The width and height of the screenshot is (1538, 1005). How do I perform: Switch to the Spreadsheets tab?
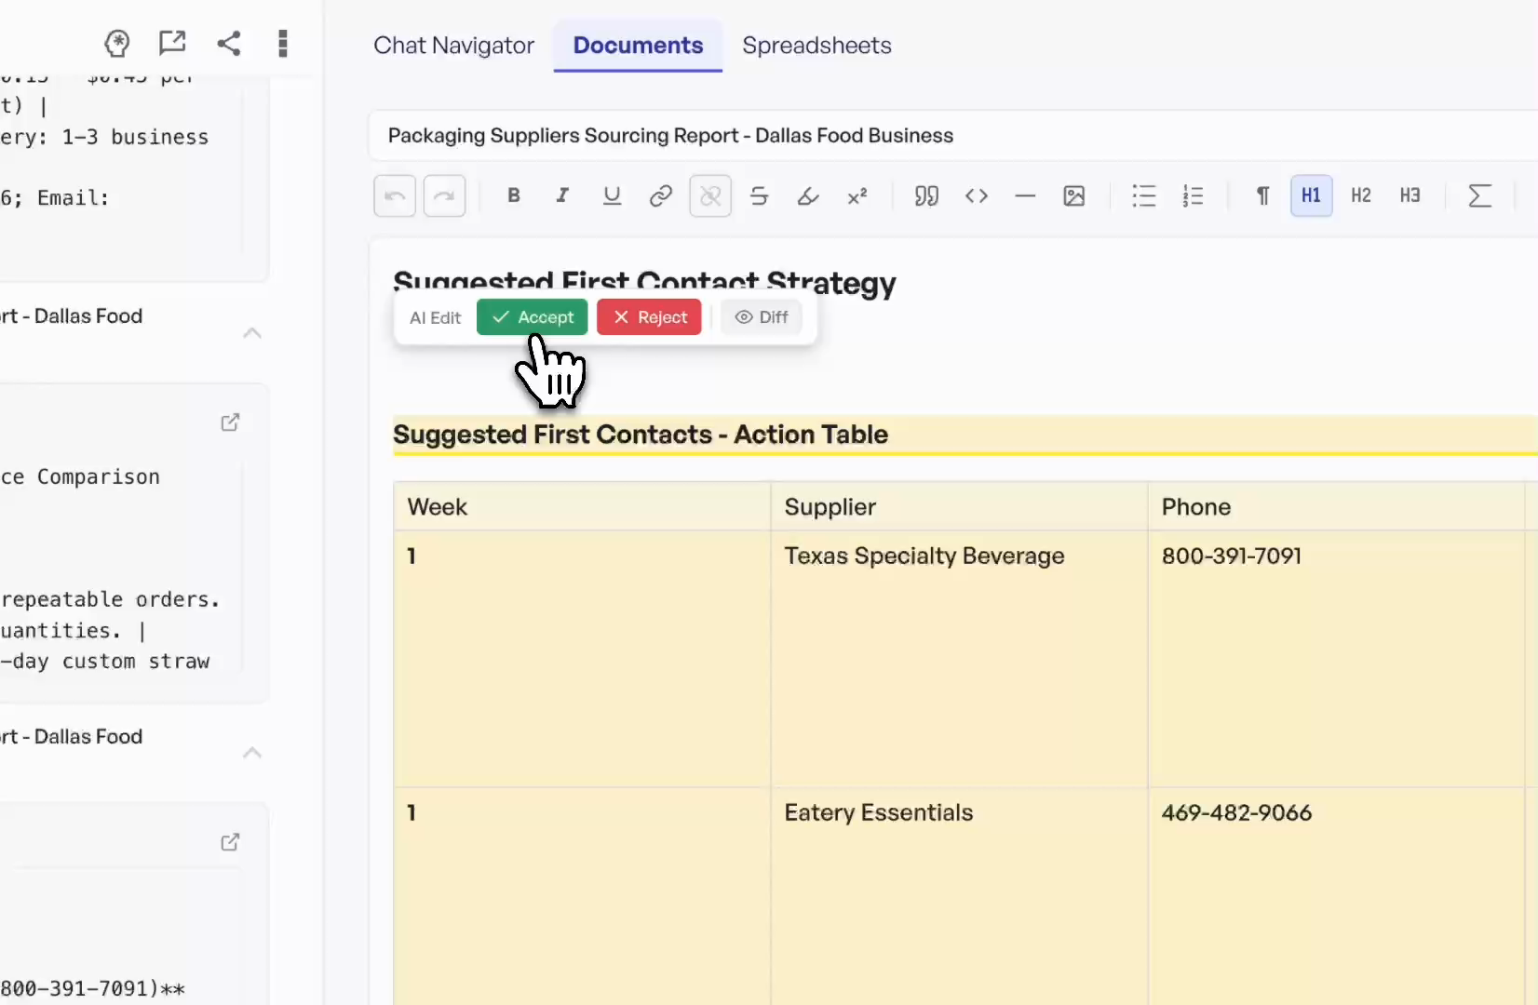pyautogui.click(x=816, y=45)
